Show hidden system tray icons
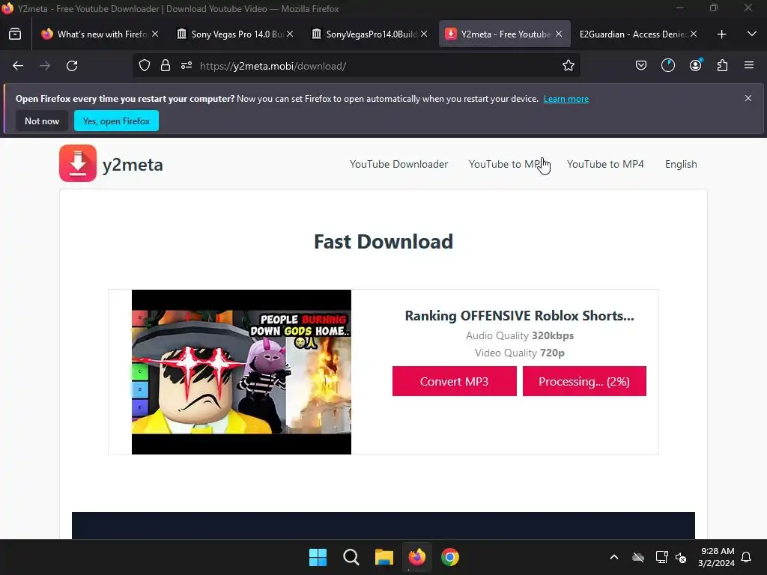Screen dimensions: 767x575 click(614, 557)
